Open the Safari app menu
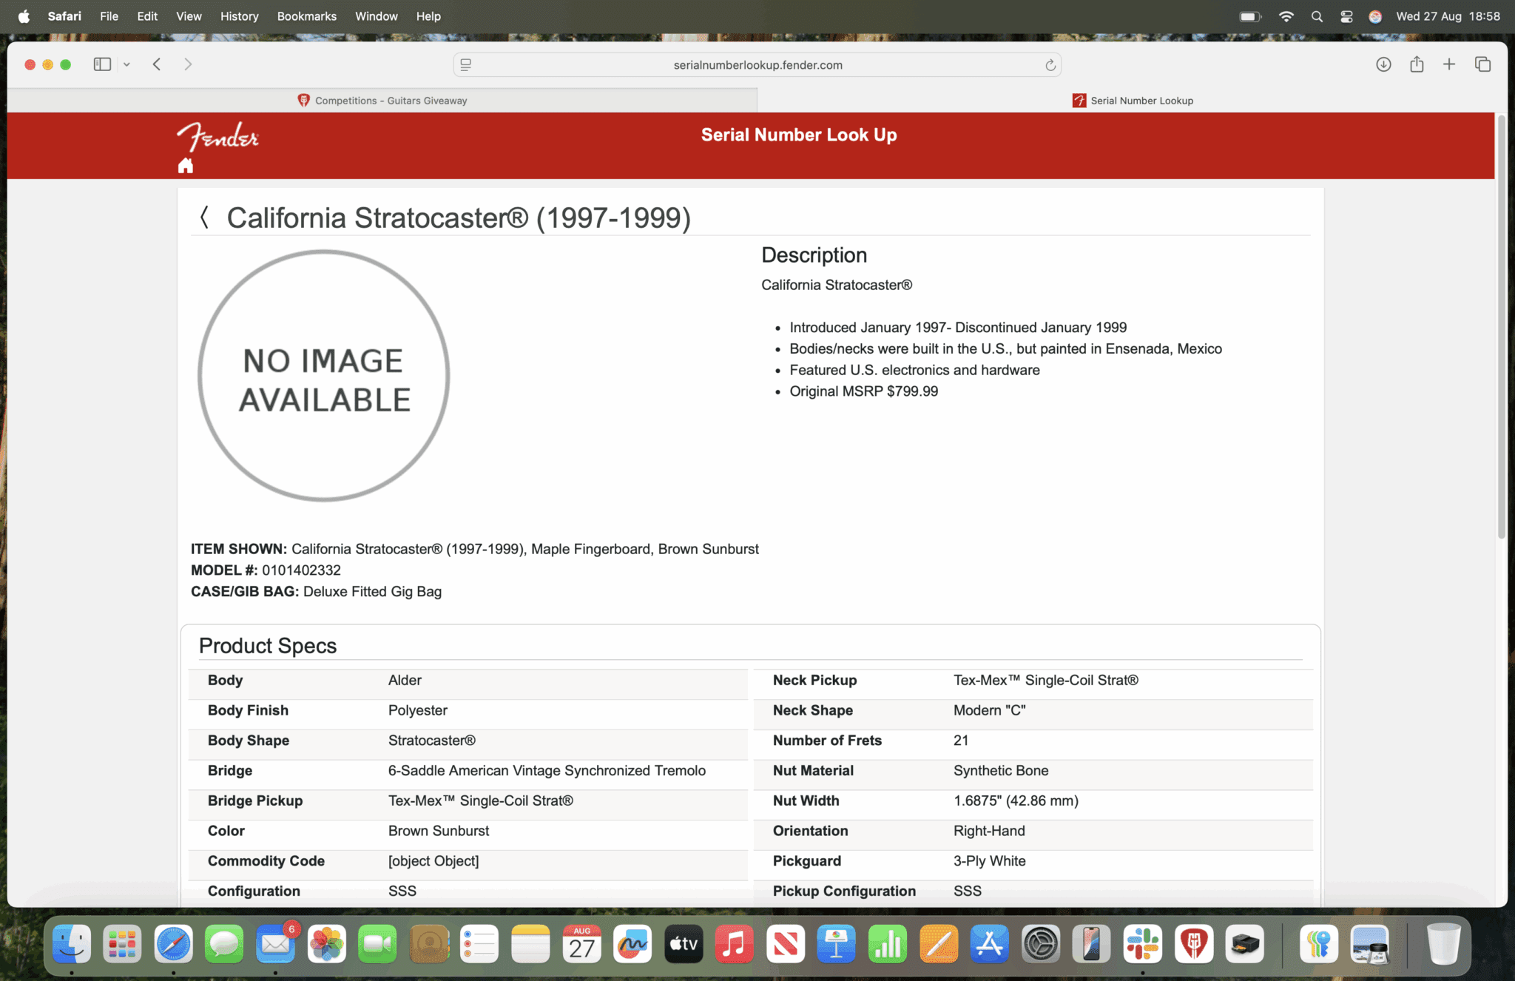 click(x=64, y=16)
